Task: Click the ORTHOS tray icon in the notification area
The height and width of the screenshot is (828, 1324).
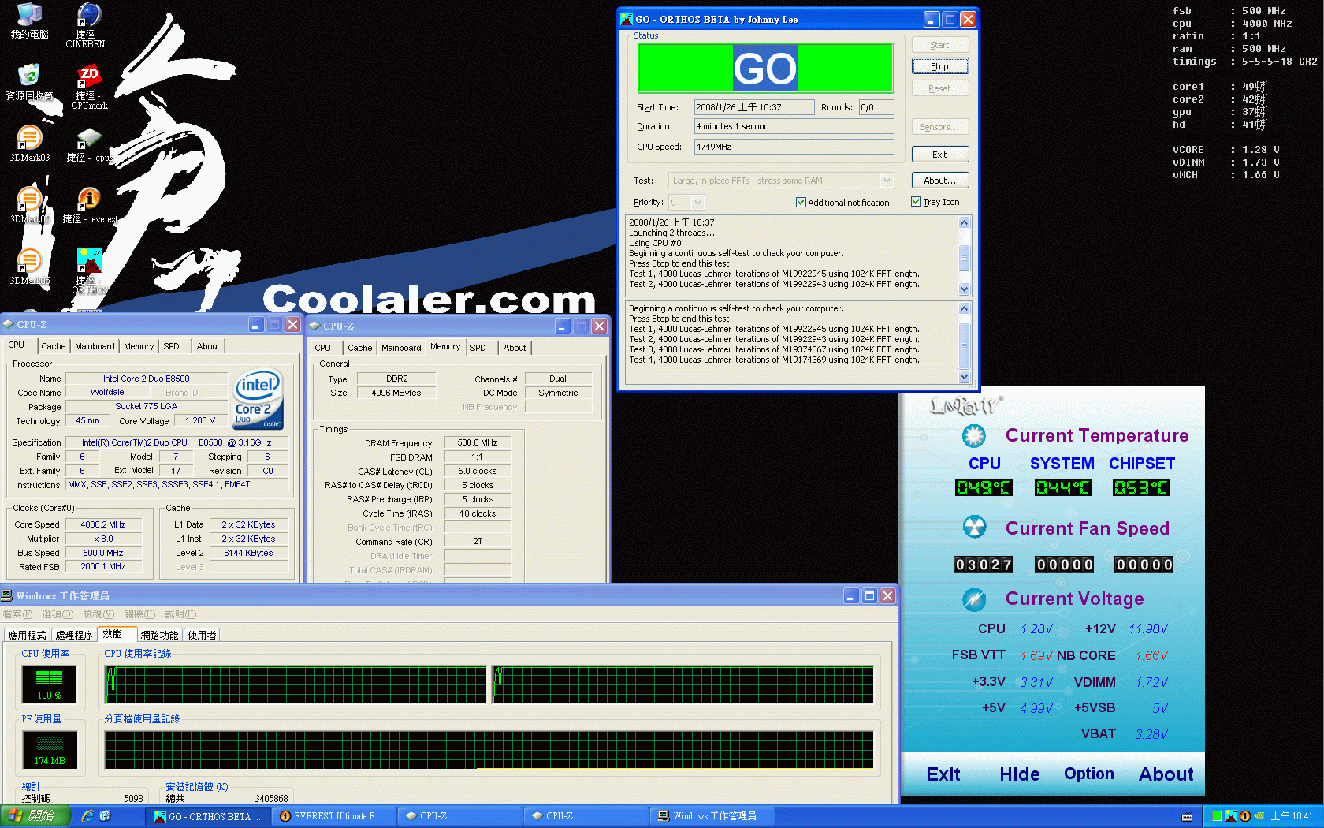Action: 1231,816
